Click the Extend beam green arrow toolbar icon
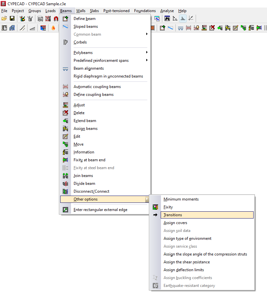The height and width of the screenshot is (299, 267). click(220, 28)
